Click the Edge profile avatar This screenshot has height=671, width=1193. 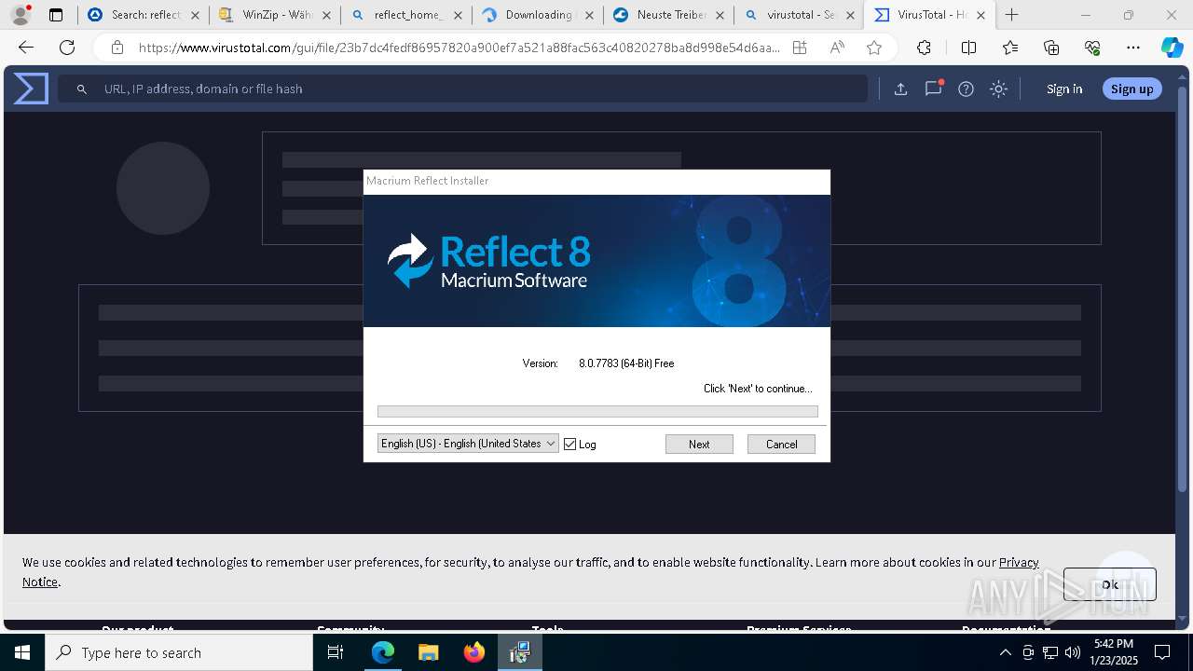coord(21,15)
